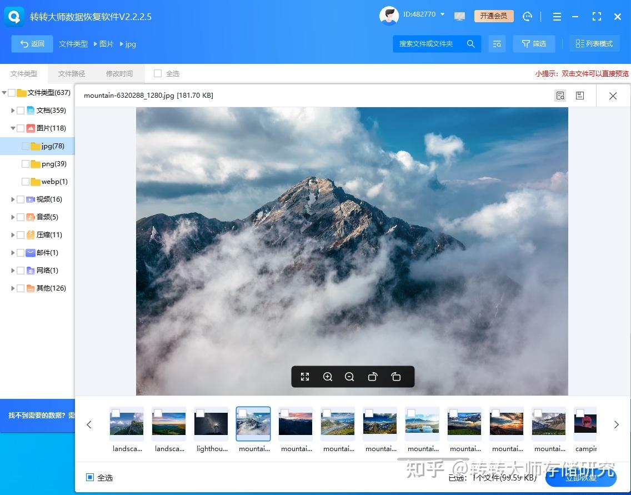The width and height of the screenshot is (631, 495).
Task: Expand the 视频(16) category
Action: tap(13, 199)
